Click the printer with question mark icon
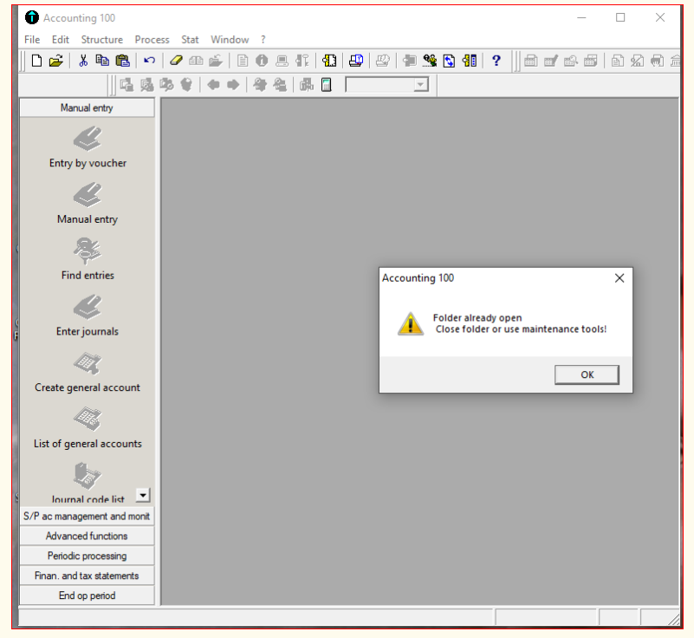Image resolution: width=694 pixels, height=638 pixels. click(x=356, y=61)
